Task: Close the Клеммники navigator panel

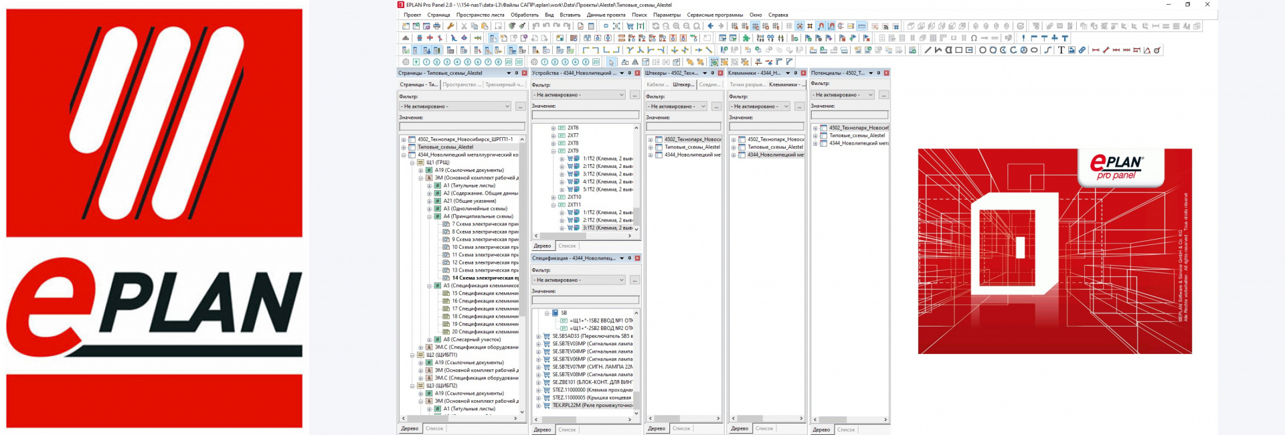Action: pyautogui.click(x=804, y=73)
